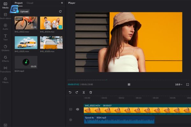Mute the video track speaker icon

click(77, 109)
